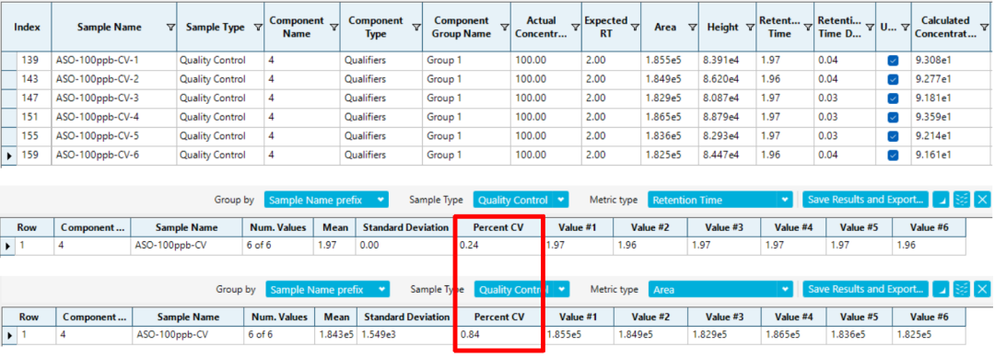The width and height of the screenshot is (995, 358).
Task: Open the Component Name column filter icon
Action: coord(334,28)
